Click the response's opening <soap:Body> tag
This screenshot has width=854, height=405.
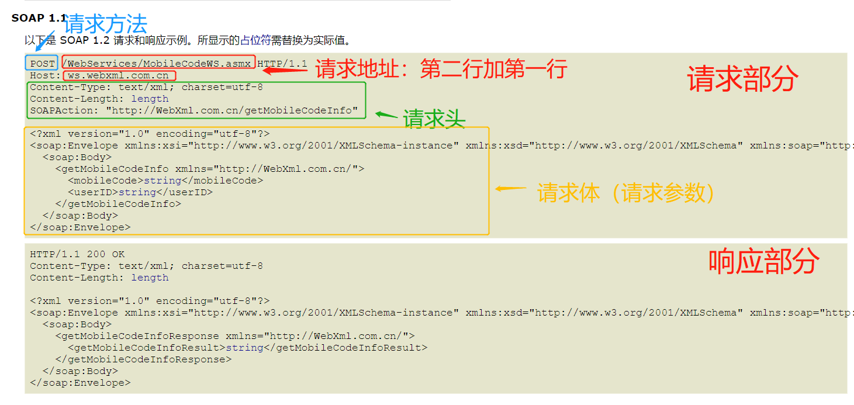[77, 324]
